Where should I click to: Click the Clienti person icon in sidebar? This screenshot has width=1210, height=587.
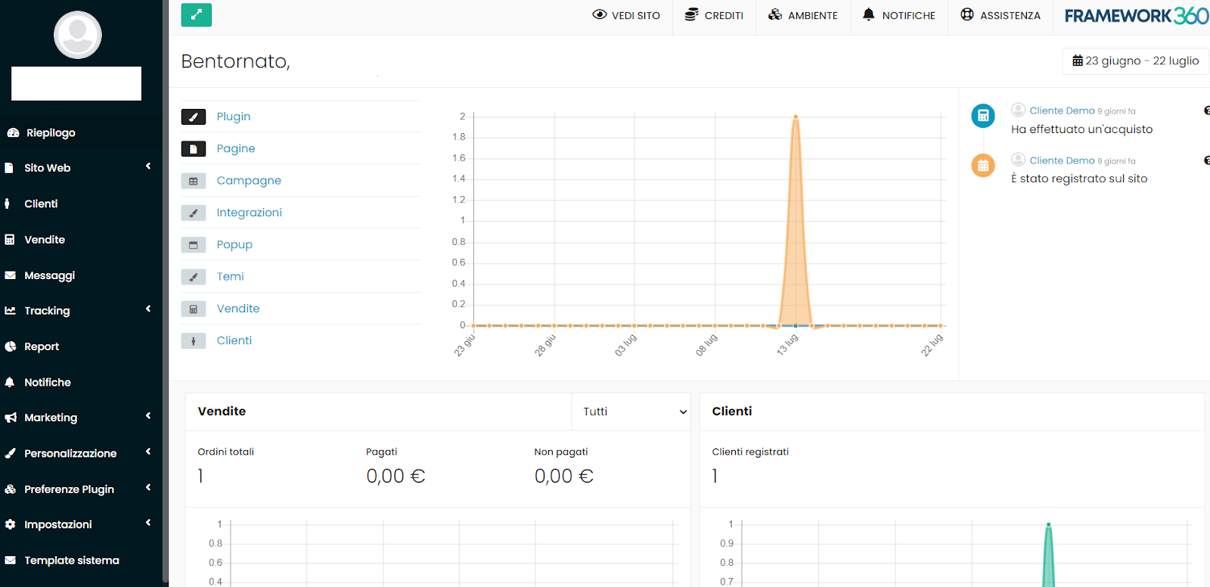pos(7,203)
